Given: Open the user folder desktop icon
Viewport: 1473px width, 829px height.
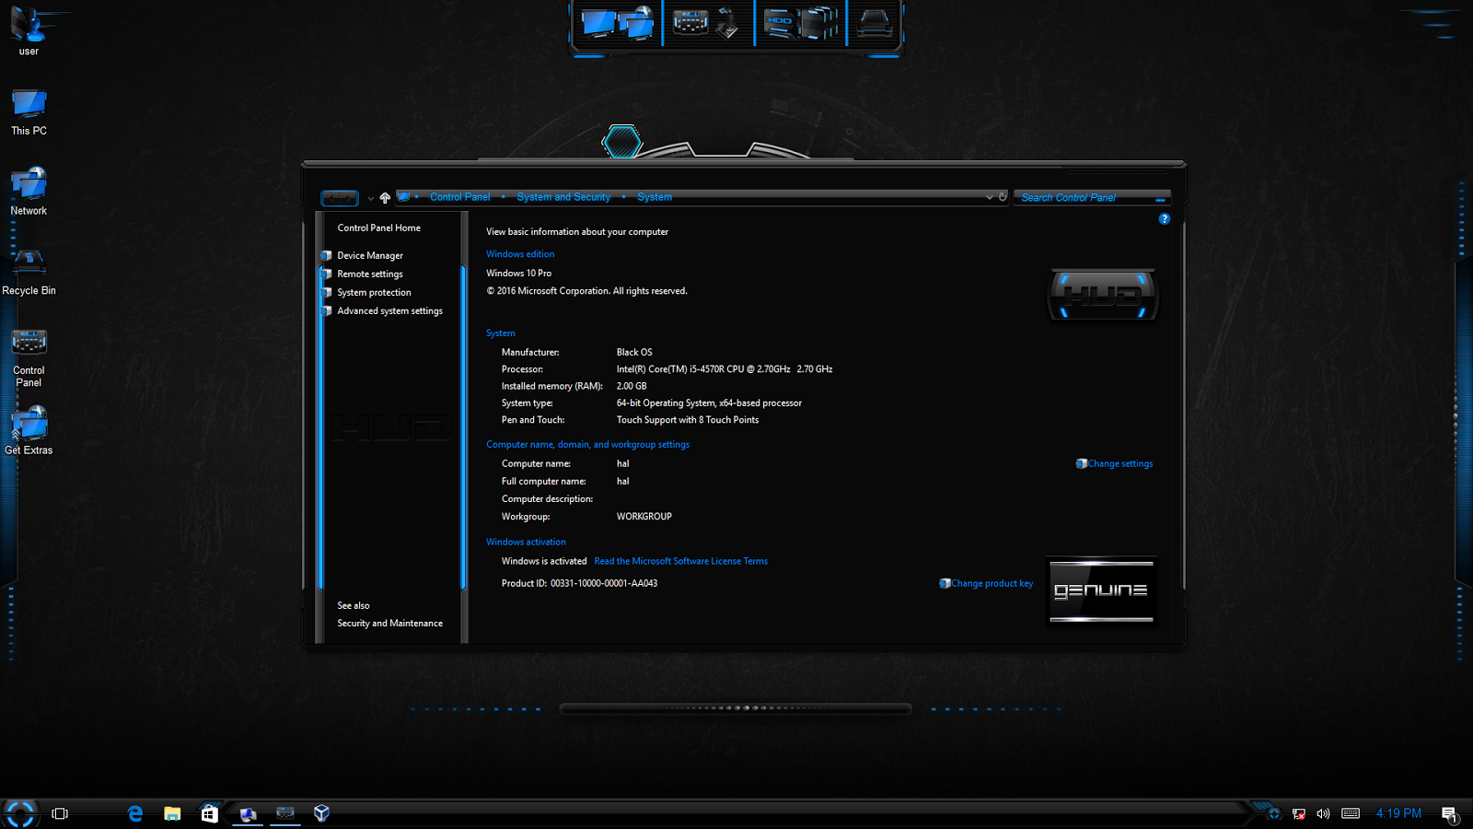Looking at the screenshot, I should (x=29, y=31).
